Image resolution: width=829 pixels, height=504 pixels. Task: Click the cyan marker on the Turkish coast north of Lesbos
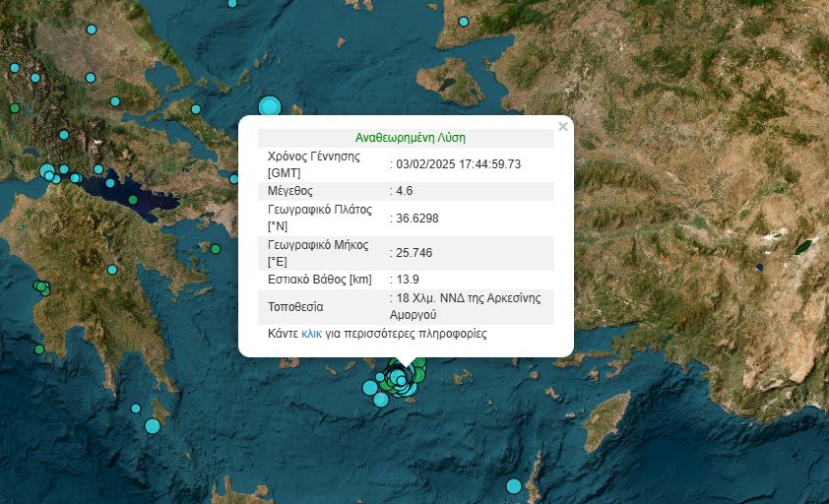464,22
